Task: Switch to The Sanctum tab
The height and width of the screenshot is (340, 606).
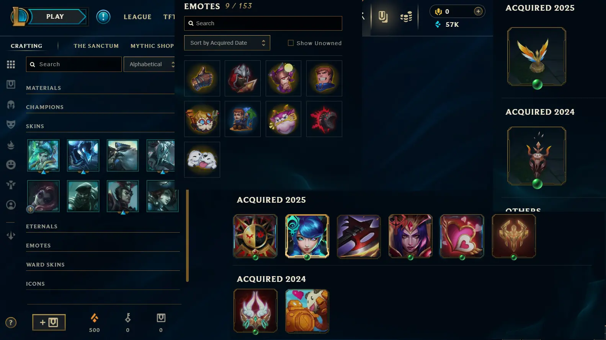Action: 96,46
